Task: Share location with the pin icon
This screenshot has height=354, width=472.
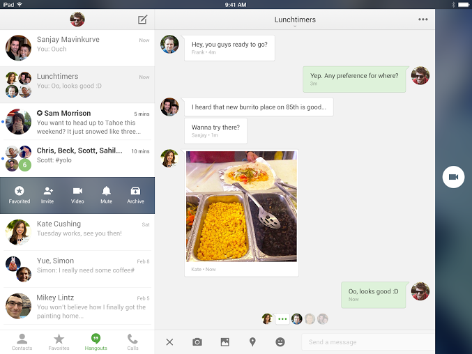Action: click(x=252, y=342)
